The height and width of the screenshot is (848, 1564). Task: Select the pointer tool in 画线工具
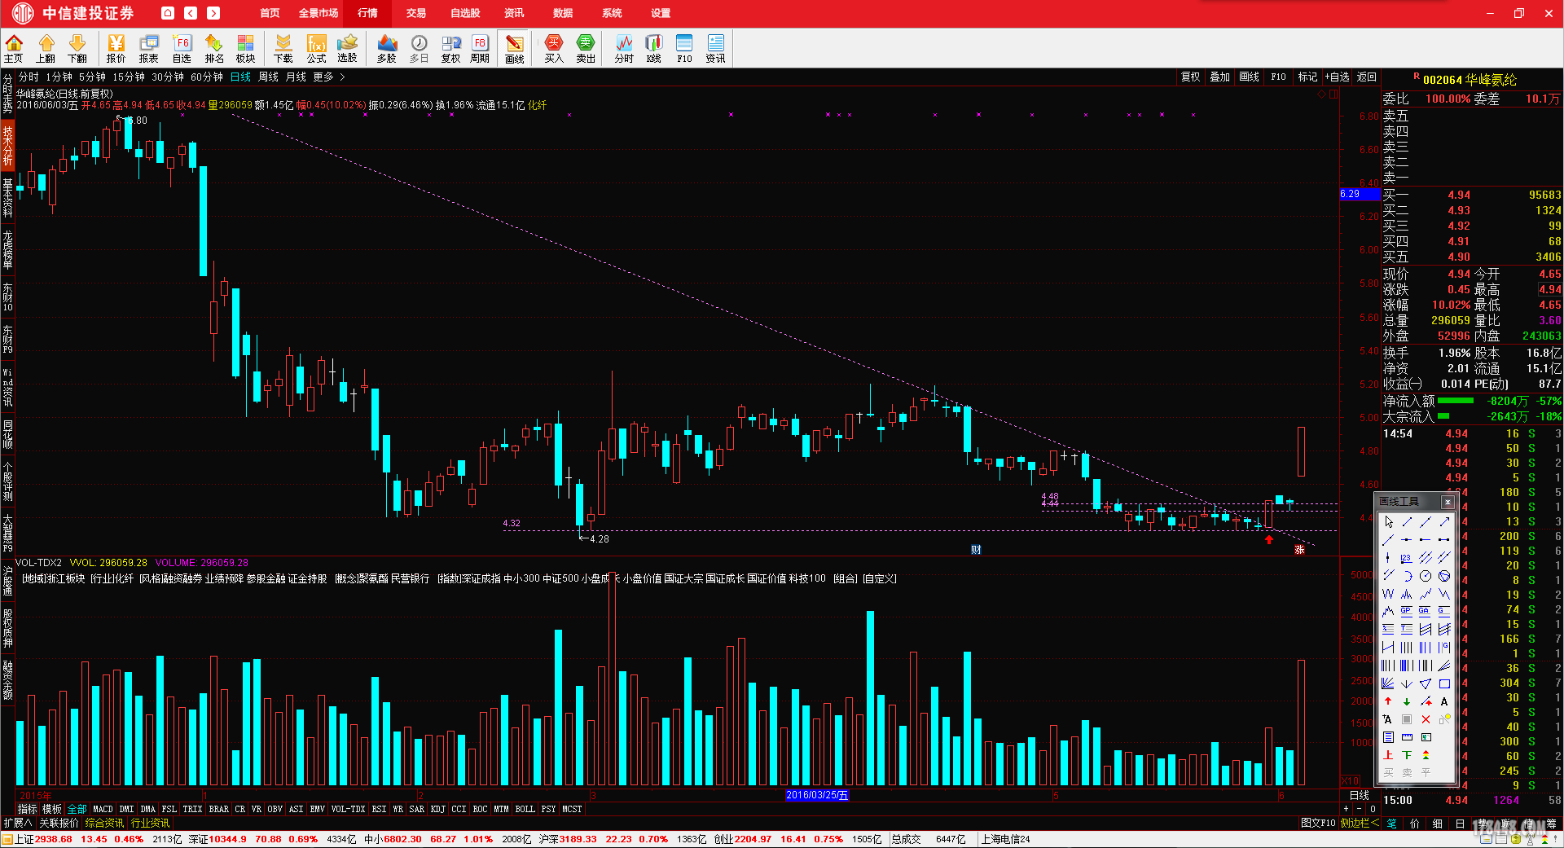pyautogui.click(x=1388, y=521)
